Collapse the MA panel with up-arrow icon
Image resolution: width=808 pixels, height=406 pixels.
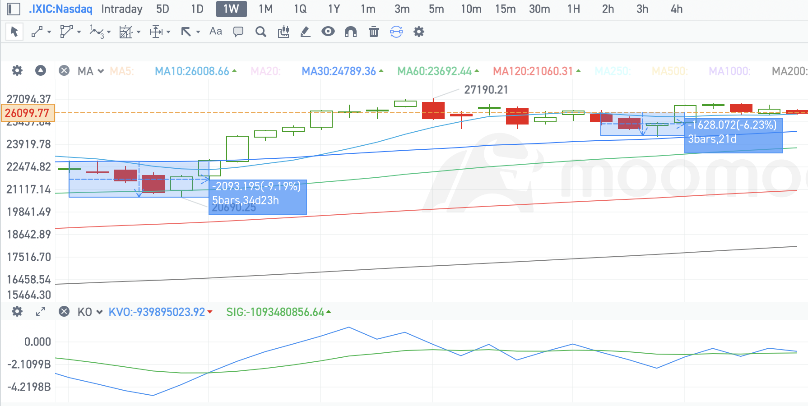coord(41,71)
